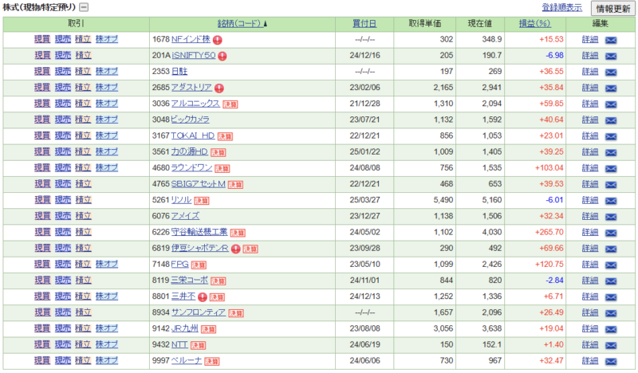The image size is (638, 373).
Task: Click the mail icon in ラウンドワン row
Action: (611, 168)
